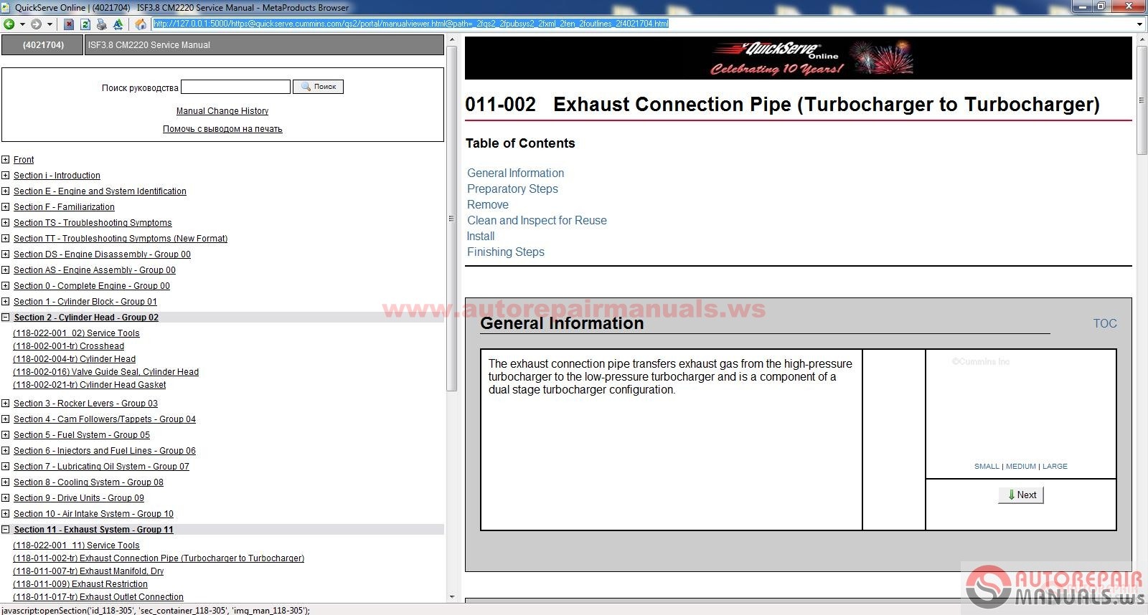
Task: Select MEDIUM image size
Action: tap(1021, 467)
